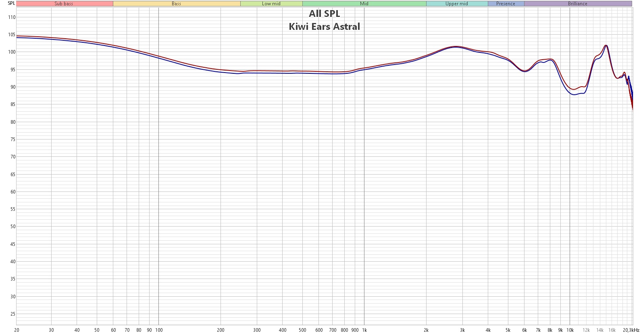
Task: Click the 100 Hz frequency axis label
Action: point(159,330)
